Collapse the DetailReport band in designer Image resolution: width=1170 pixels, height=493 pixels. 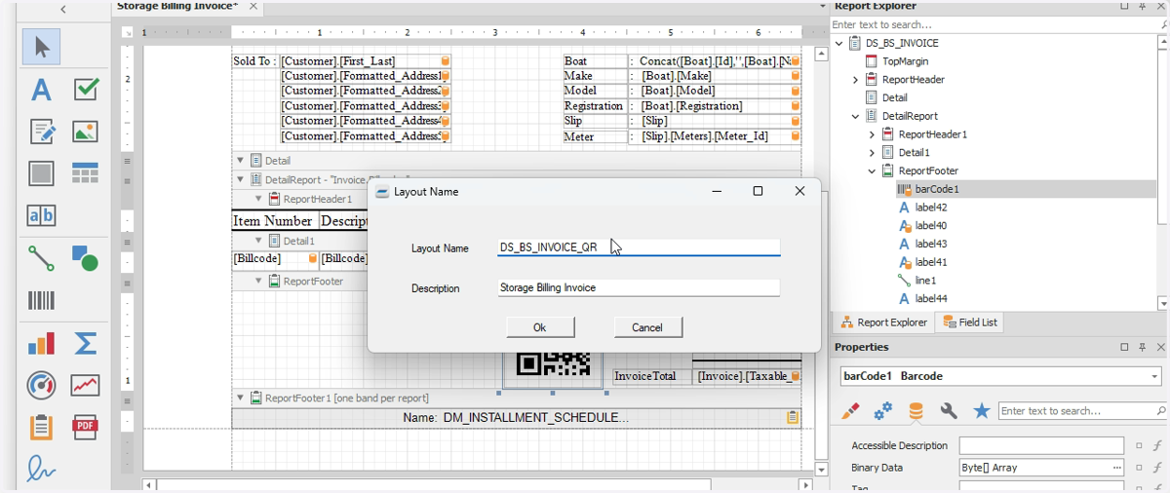[241, 179]
